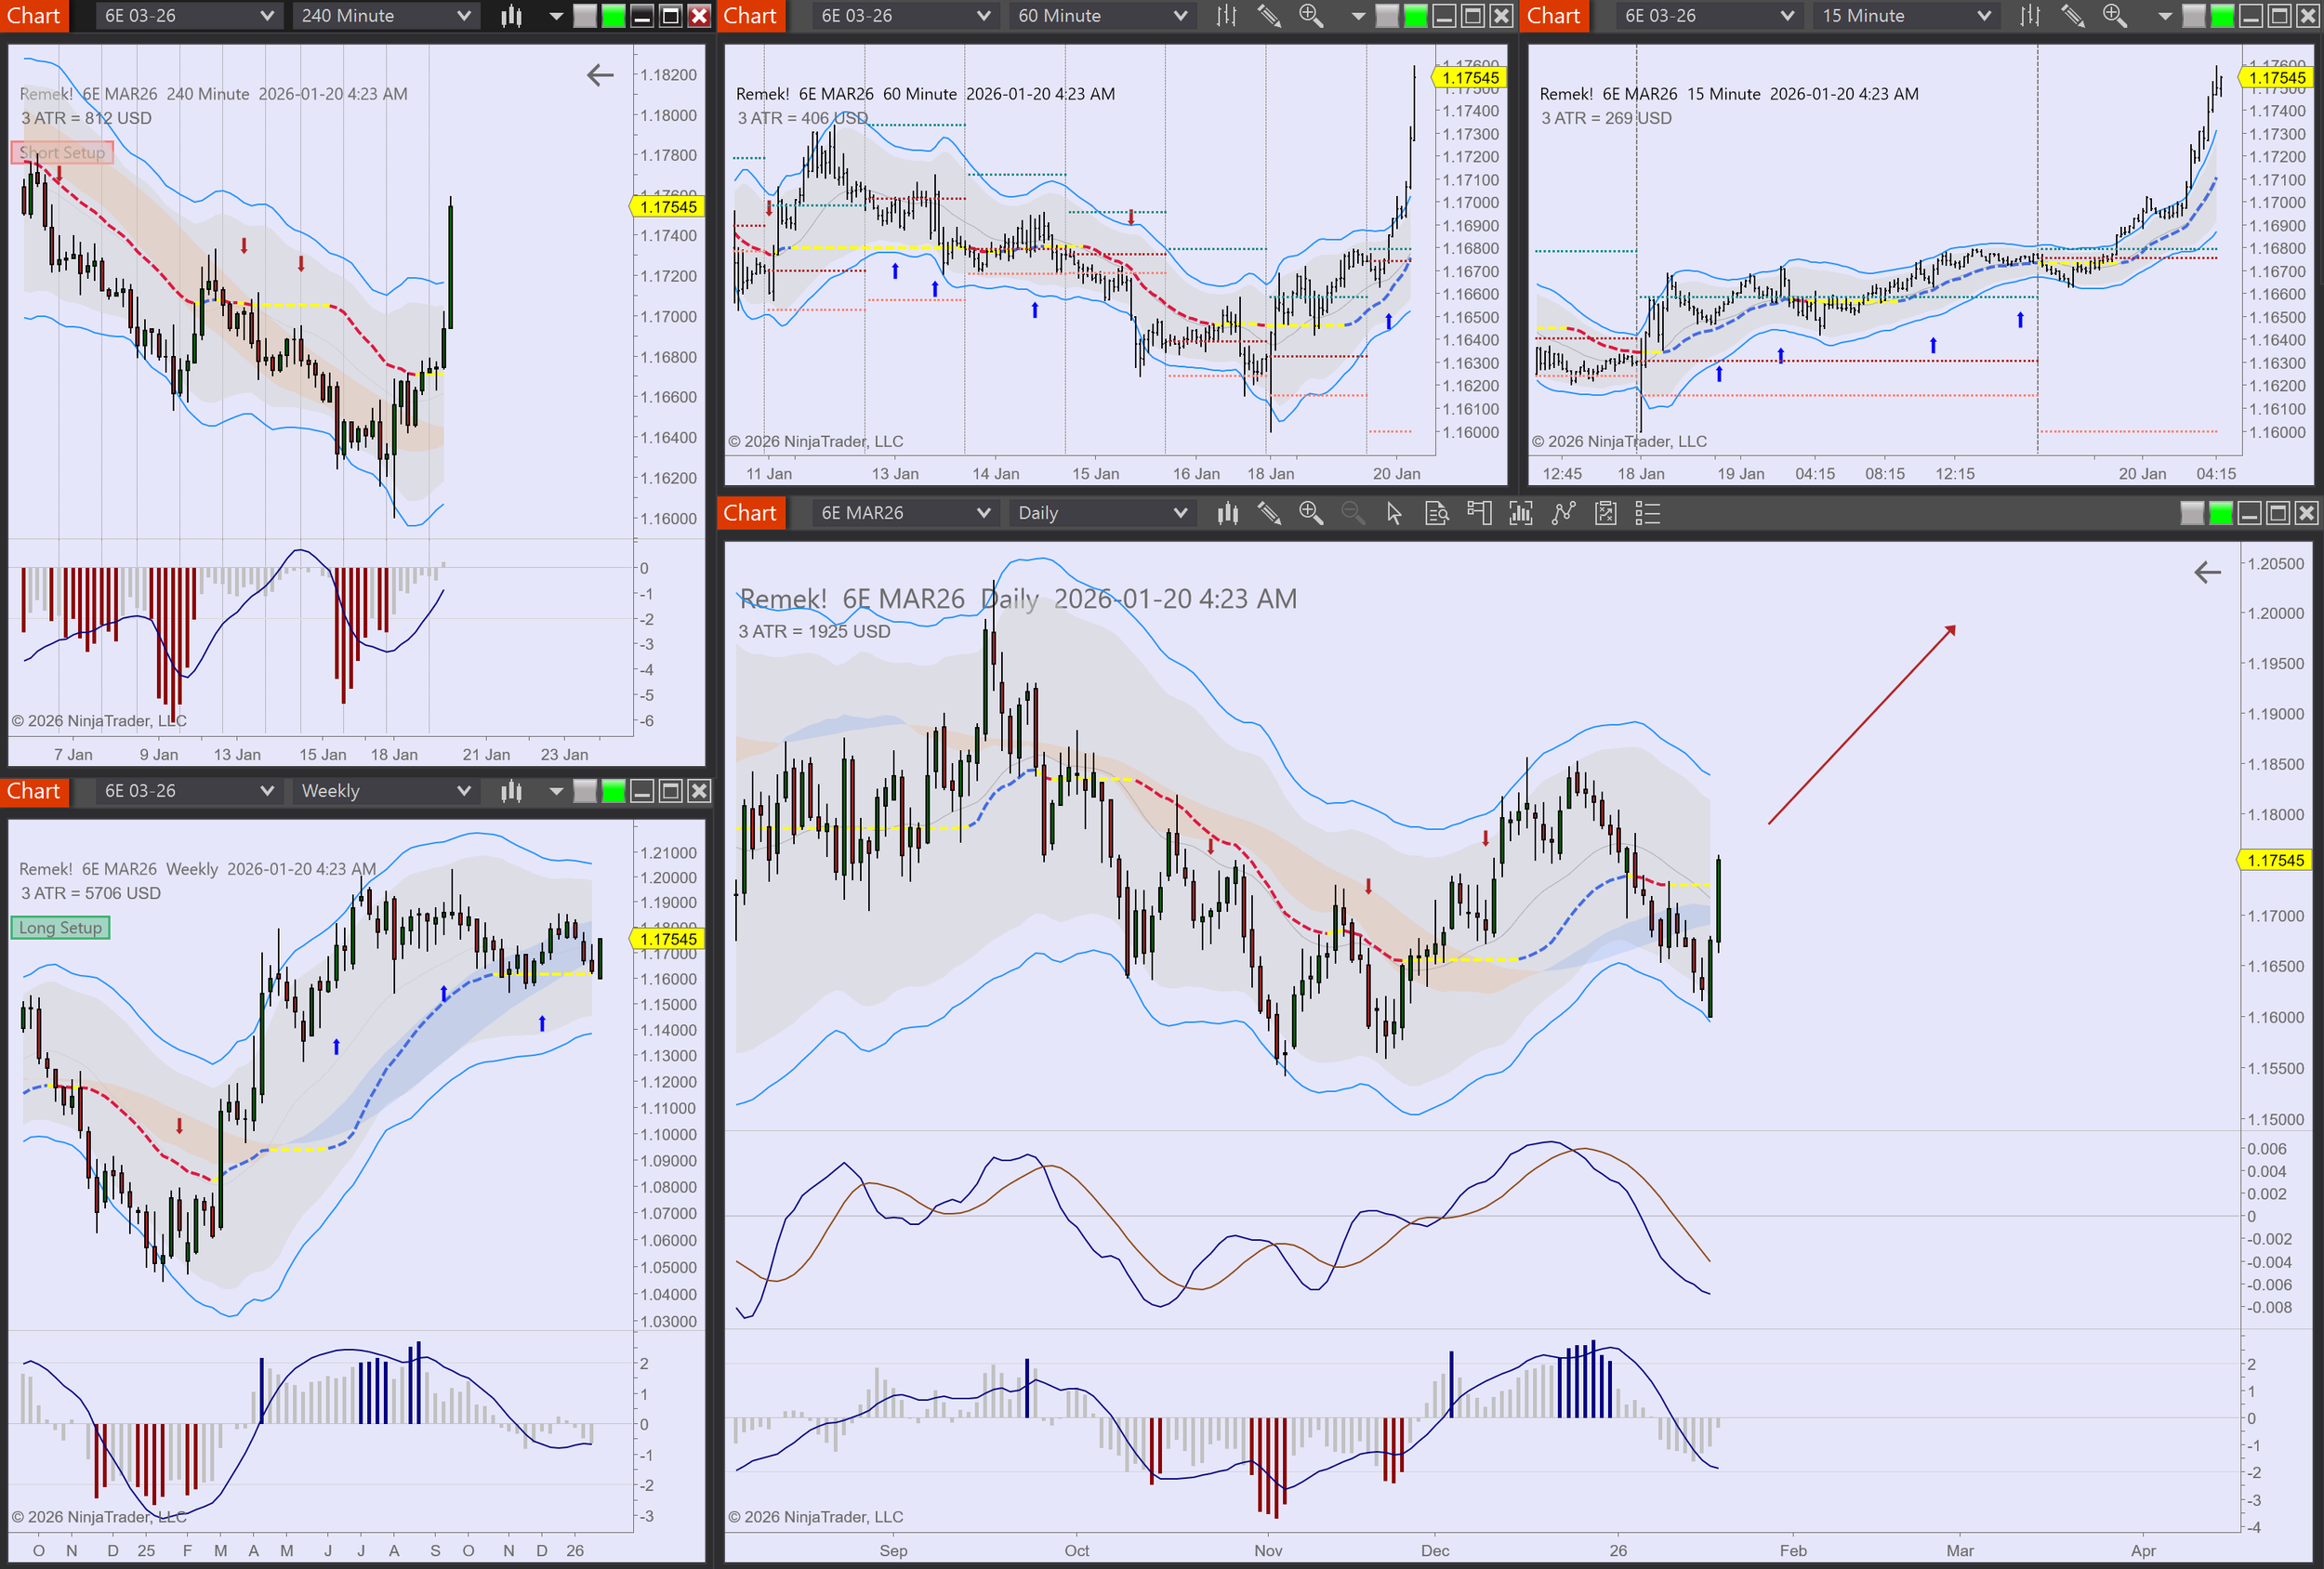Click the Chart label on the Weekly chart window
This screenshot has width=2324, height=1569.
point(35,790)
